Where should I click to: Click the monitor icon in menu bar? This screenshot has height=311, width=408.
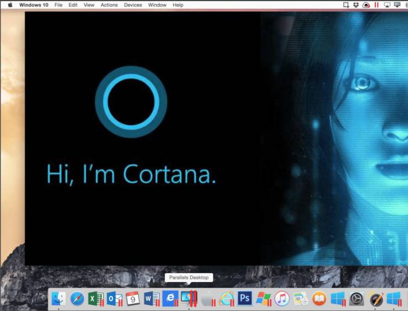click(x=397, y=5)
